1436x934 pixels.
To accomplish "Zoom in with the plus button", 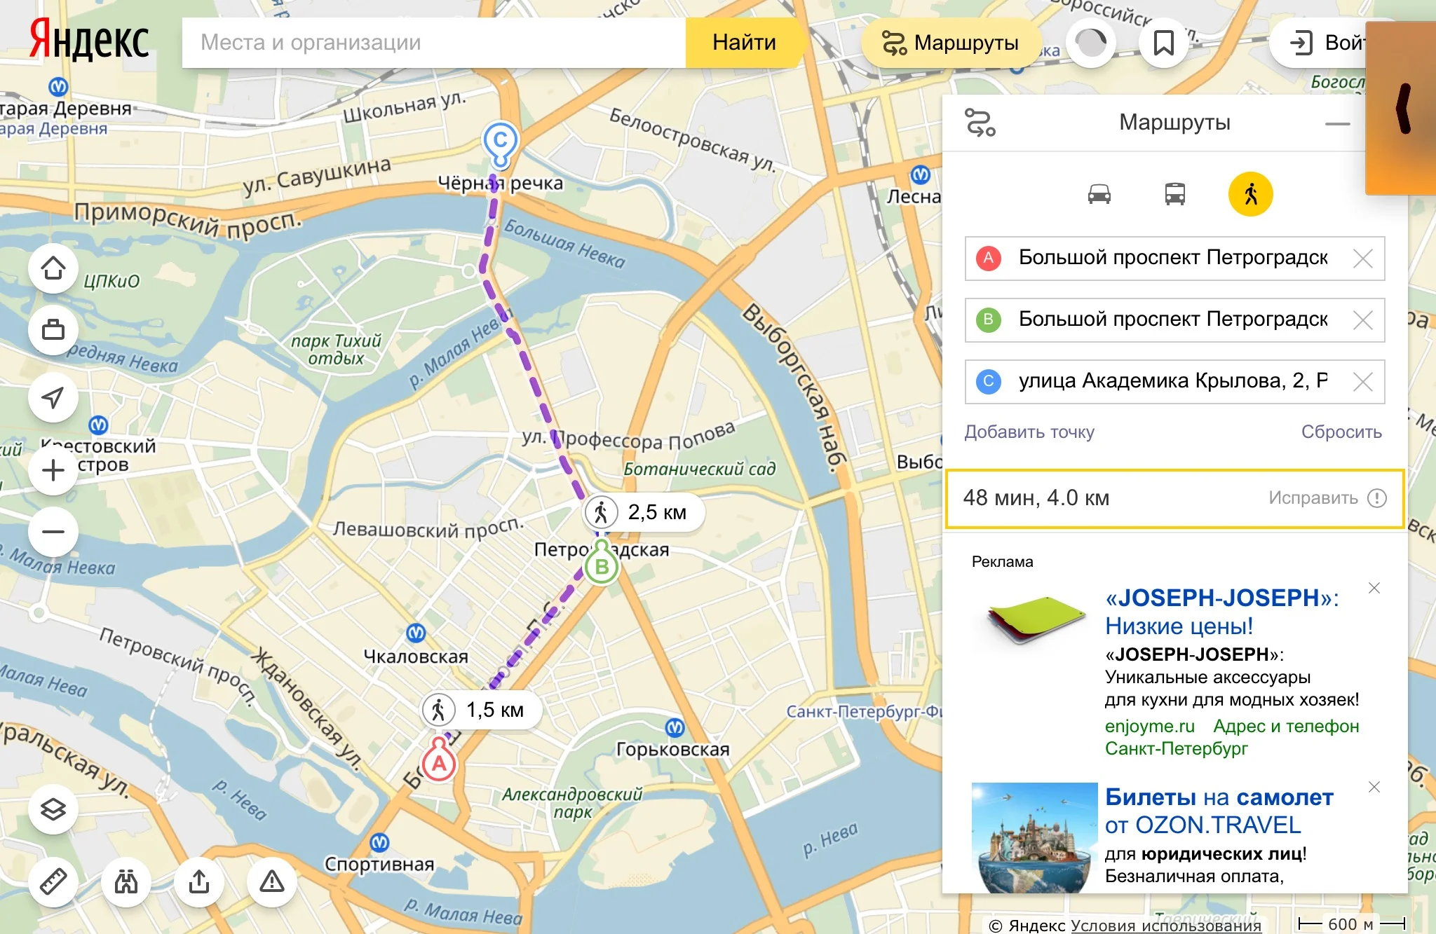I will click(53, 470).
